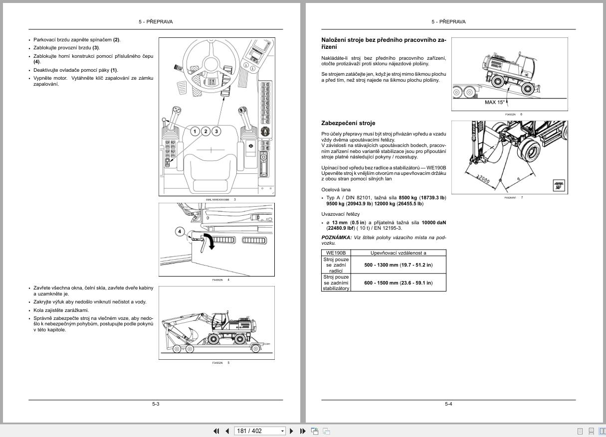Go to the first page

pyautogui.click(x=216, y=431)
